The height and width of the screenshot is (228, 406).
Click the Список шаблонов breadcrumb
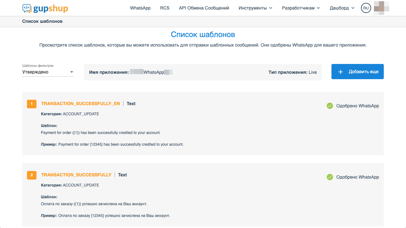pyautogui.click(x=42, y=22)
